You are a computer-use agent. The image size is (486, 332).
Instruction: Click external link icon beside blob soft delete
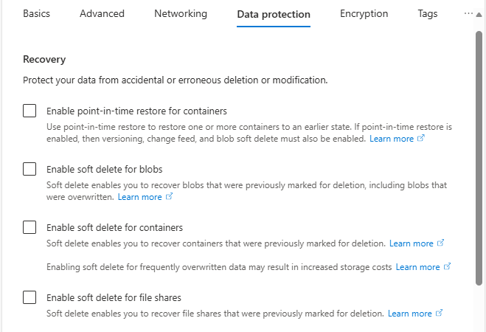pos(169,197)
